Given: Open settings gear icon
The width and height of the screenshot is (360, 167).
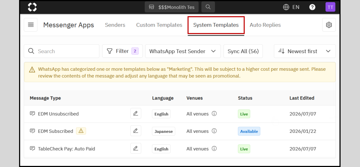Looking at the screenshot, I should point(329,25).
